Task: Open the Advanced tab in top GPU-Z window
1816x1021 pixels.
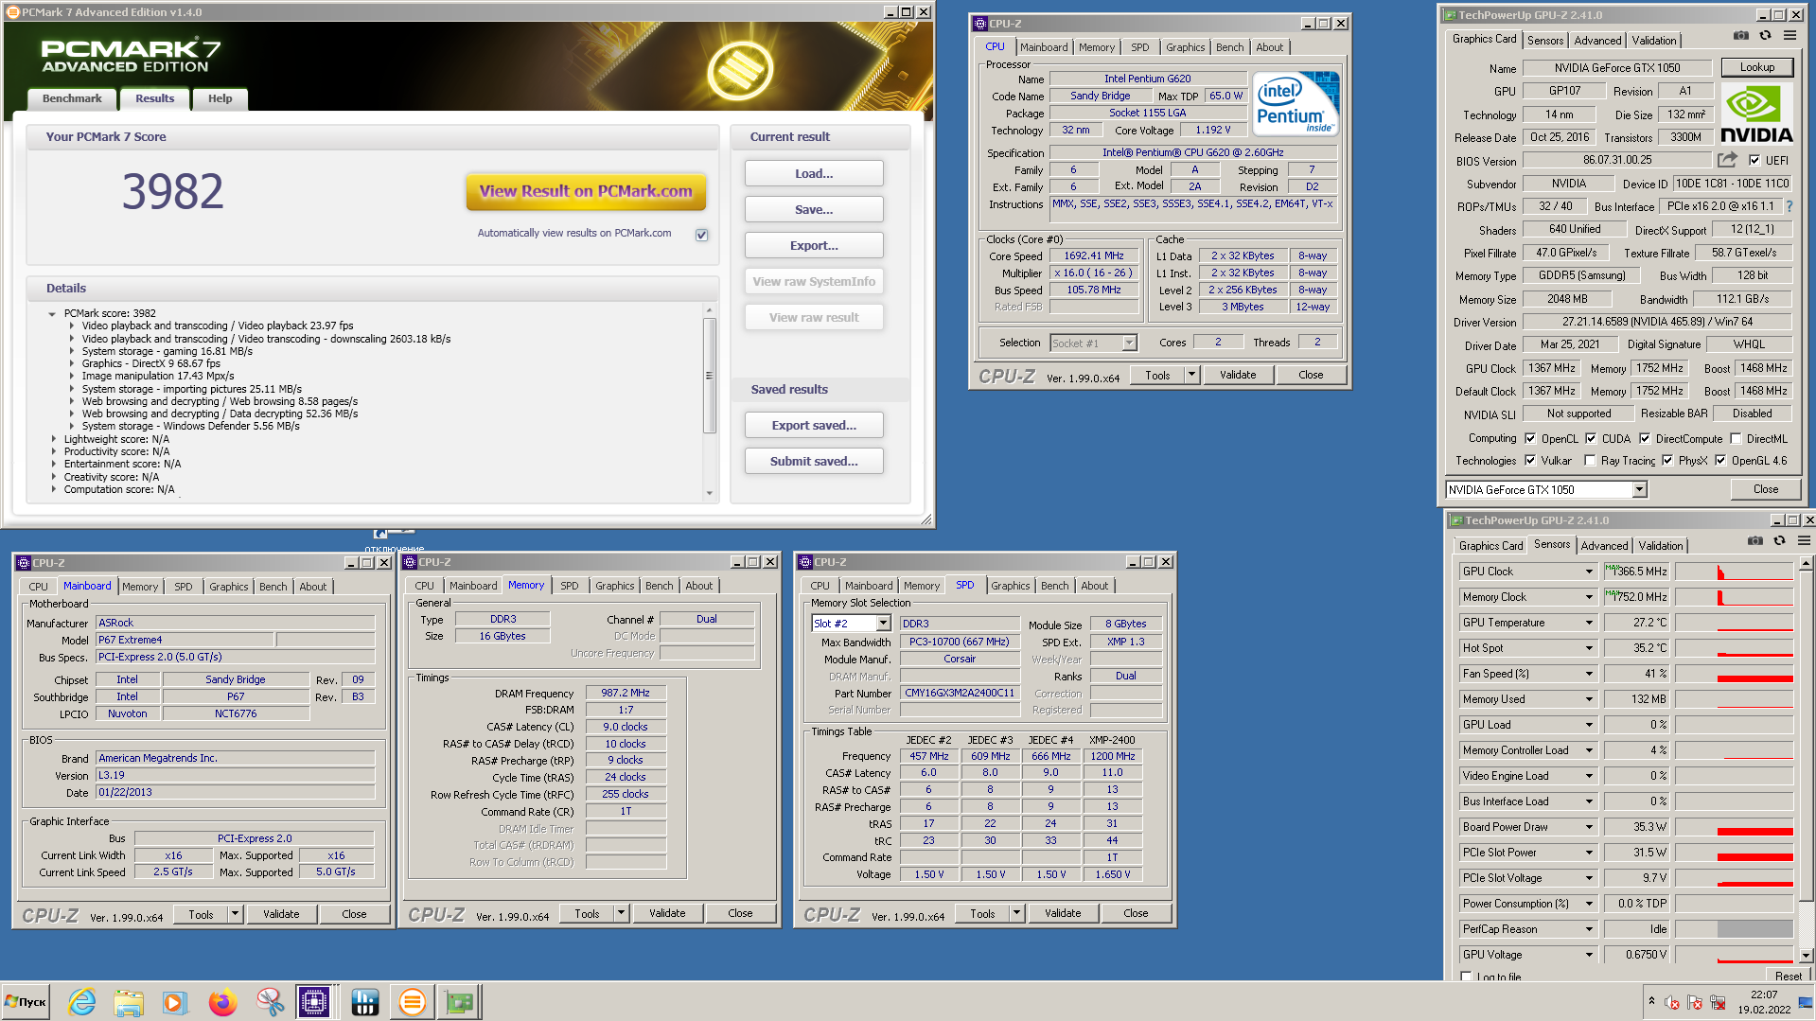Action: (1597, 41)
